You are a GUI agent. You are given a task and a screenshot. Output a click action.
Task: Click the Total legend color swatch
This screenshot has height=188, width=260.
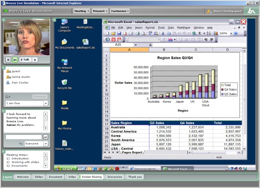(222, 85)
